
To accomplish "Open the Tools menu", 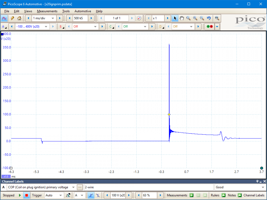I will pos(66,11).
